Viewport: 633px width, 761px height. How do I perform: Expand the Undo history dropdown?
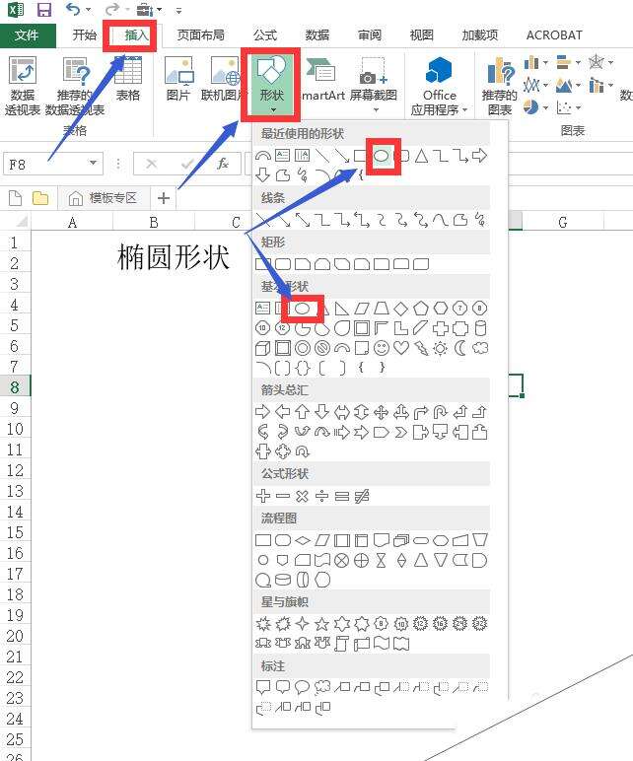coord(88,10)
